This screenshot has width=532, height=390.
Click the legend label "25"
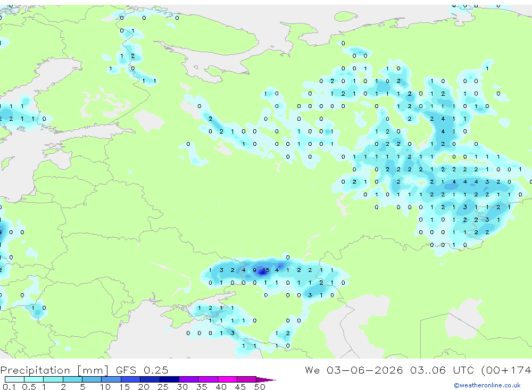[163, 387]
